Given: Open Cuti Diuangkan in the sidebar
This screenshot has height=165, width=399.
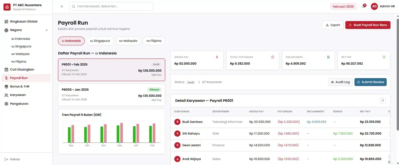Looking at the screenshot, I should (x=22, y=70).
